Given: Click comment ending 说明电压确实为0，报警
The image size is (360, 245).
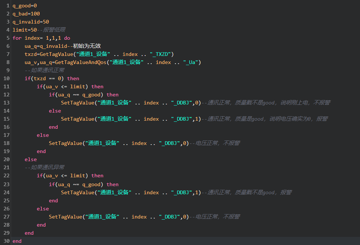Looking at the screenshot, I should click(x=264, y=119).
